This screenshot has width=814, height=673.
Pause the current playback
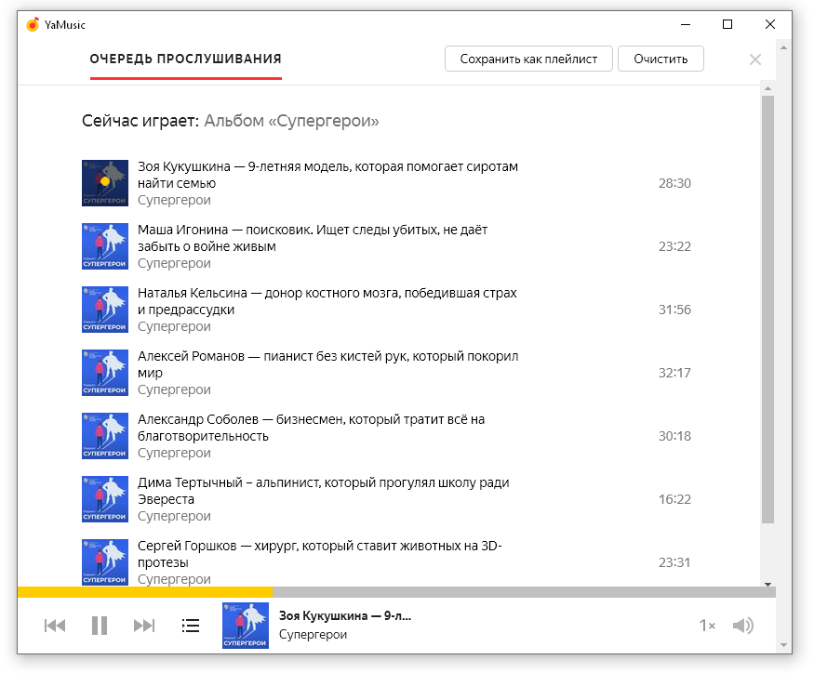(100, 626)
